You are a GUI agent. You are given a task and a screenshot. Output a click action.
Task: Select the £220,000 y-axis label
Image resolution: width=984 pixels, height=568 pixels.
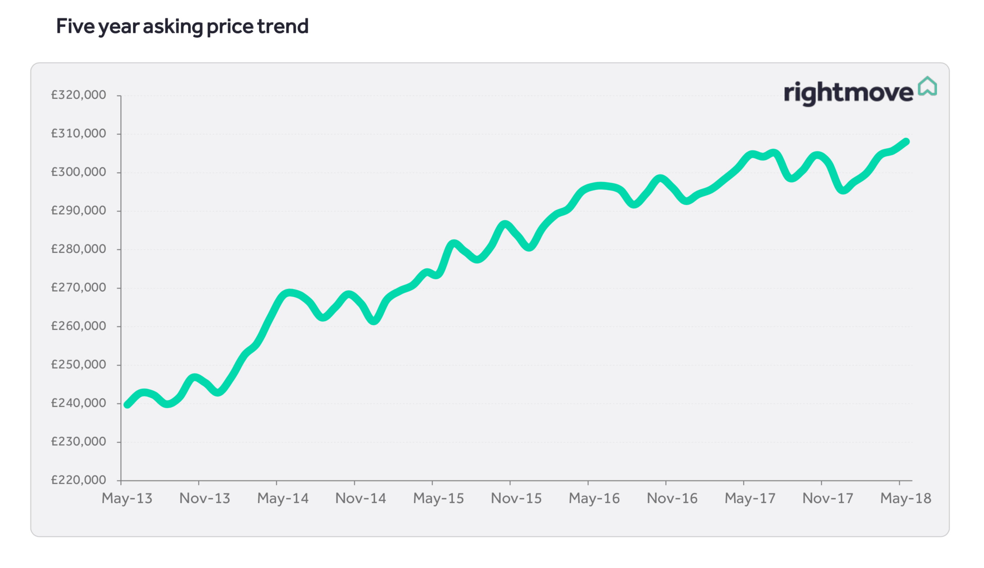pos(79,480)
